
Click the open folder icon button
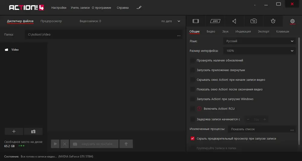pyautogui.click(x=33, y=131)
